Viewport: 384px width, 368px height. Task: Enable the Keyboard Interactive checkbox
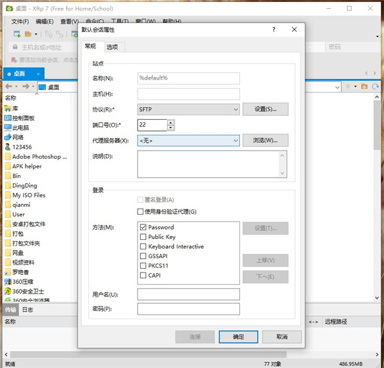[x=143, y=246]
